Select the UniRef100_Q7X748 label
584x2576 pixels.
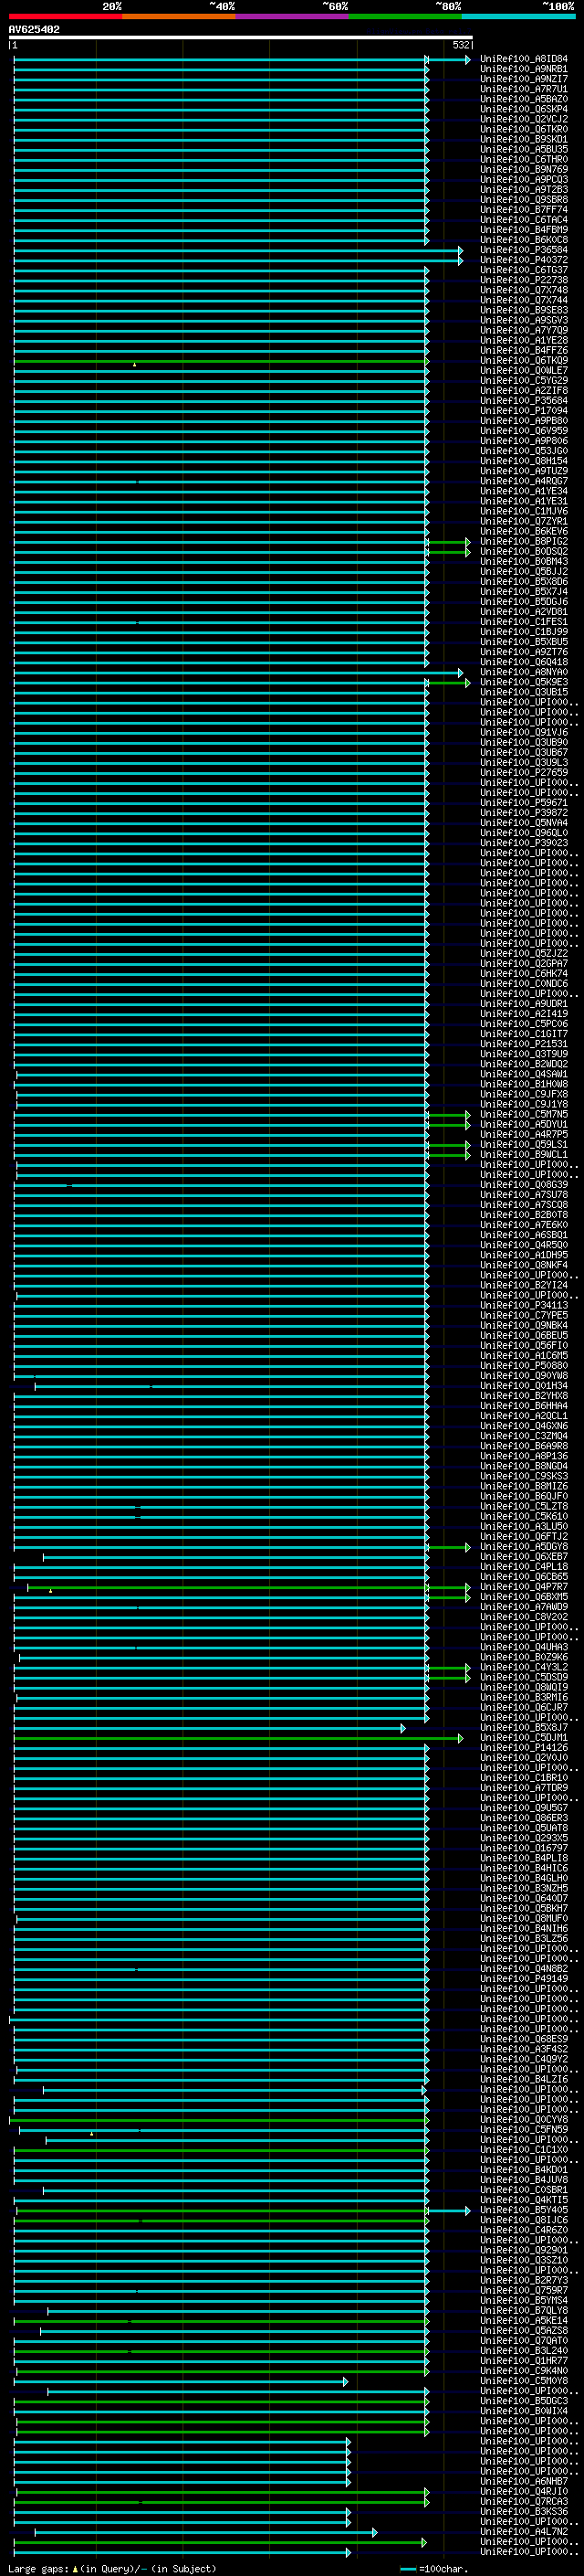523,290
